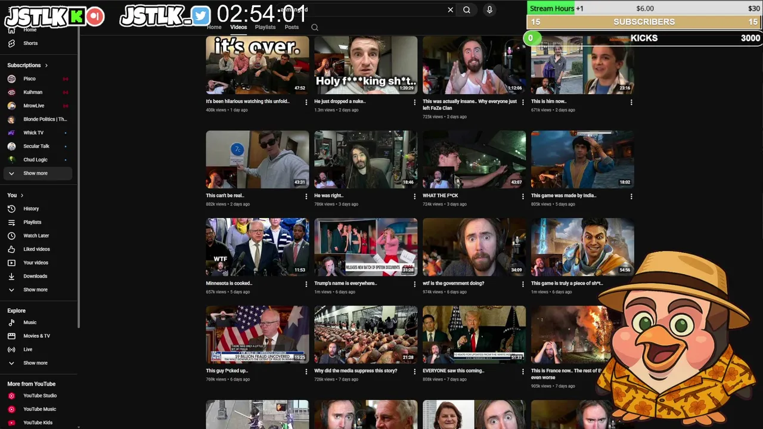Image resolution: width=763 pixels, height=429 pixels.
Task: Open options menu for 'Minnesota is cooked'
Action: pyautogui.click(x=306, y=284)
